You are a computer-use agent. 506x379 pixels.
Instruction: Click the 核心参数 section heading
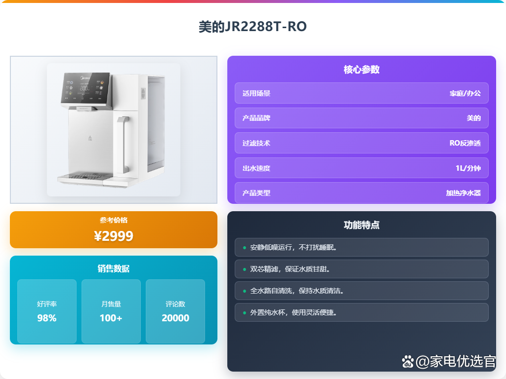point(361,69)
